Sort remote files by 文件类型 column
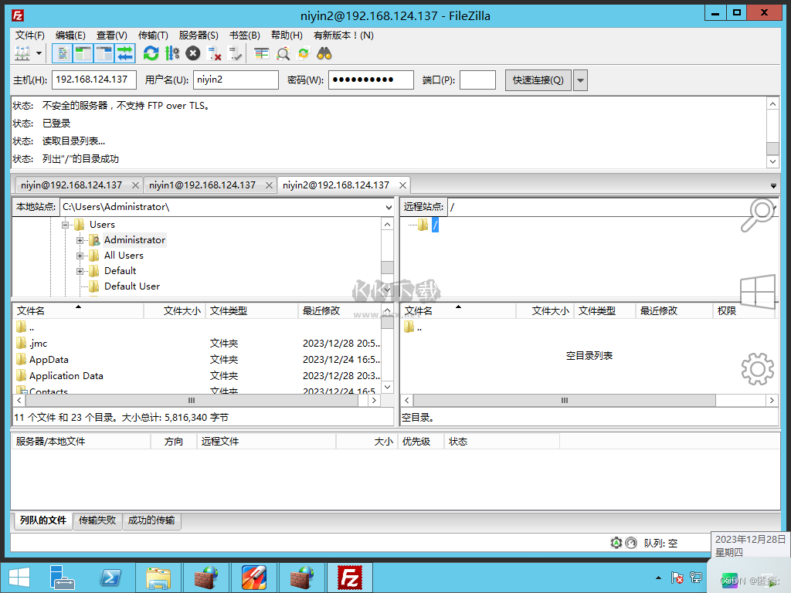This screenshot has width=791, height=593. tap(604, 310)
